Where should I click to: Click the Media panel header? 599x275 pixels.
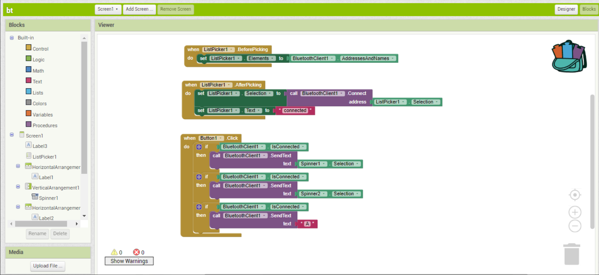coord(48,252)
